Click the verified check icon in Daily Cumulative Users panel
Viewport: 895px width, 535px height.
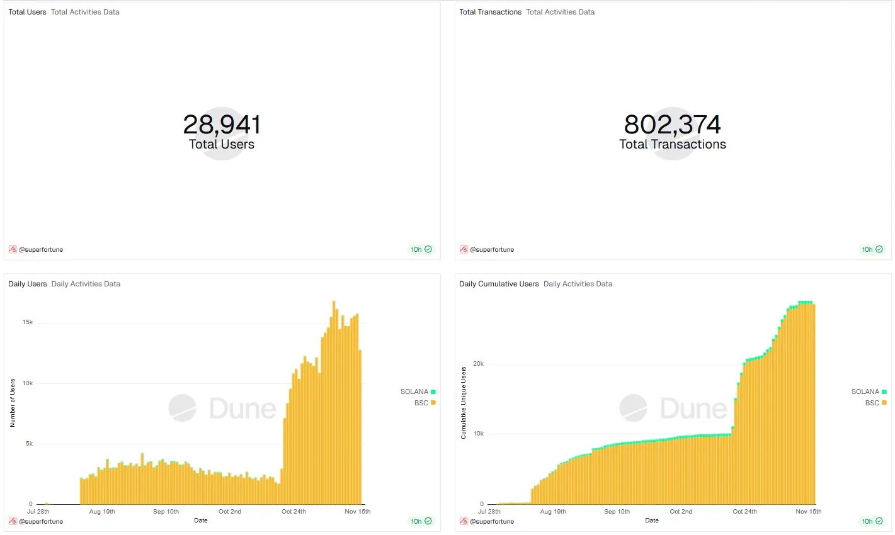pos(881,521)
